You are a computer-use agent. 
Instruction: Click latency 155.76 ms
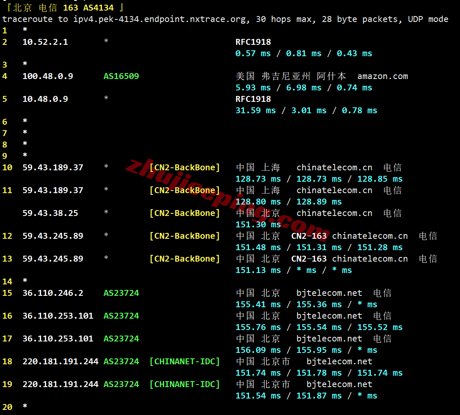coord(258,327)
